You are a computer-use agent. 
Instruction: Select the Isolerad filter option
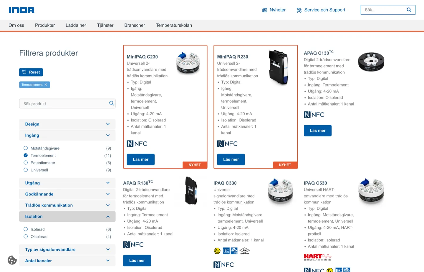pyautogui.click(x=26, y=229)
